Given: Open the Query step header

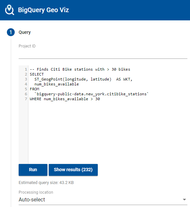Looking at the screenshot, I should click(x=25, y=32).
